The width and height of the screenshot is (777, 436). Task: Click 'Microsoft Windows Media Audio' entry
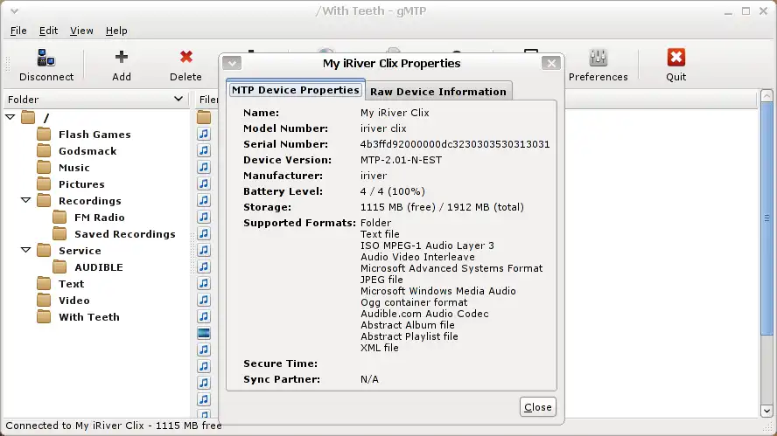point(438,291)
